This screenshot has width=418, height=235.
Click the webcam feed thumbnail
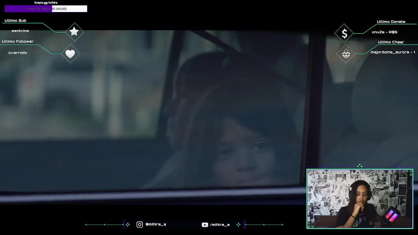tap(360, 198)
